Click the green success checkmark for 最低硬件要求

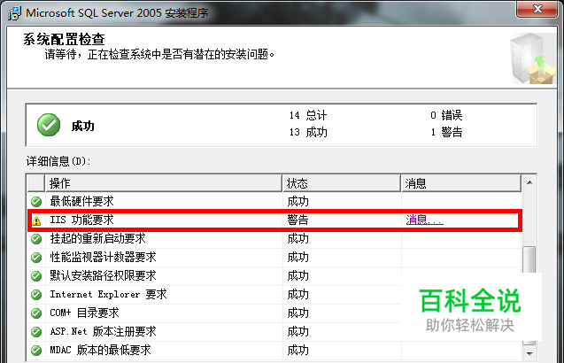click(x=36, y=202)
